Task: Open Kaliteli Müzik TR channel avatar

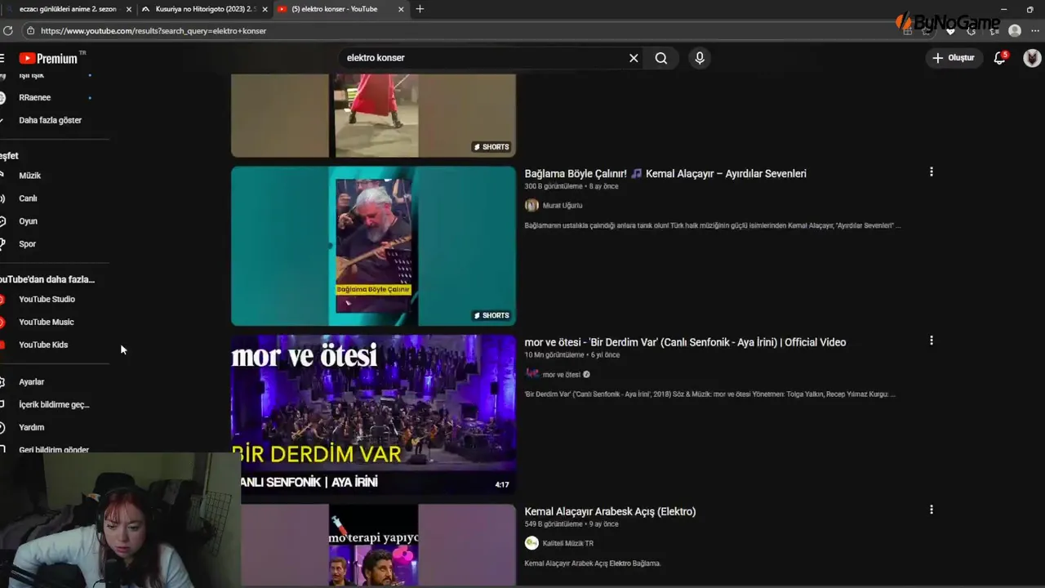Action: pos(531,543)
